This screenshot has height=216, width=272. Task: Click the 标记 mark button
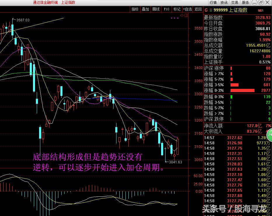pos(177,9)
